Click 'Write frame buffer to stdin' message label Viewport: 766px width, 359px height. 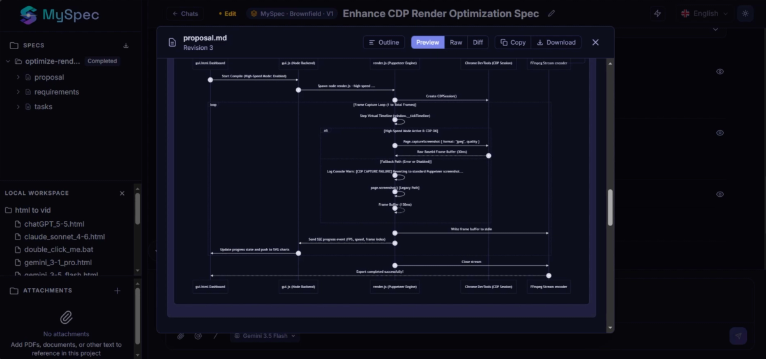coord(471,229)
